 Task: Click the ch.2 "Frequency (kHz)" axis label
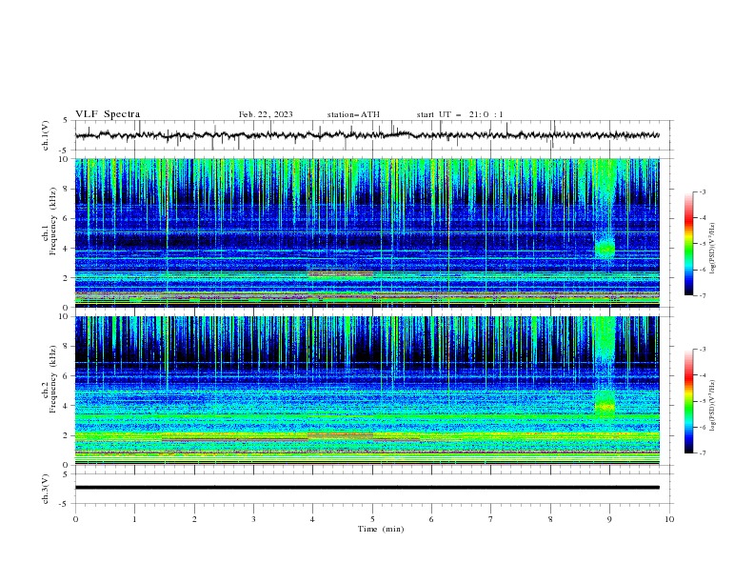click(52, 379)
